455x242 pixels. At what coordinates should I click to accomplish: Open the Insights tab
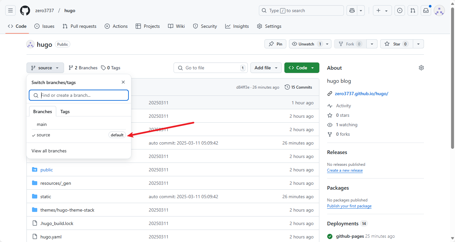pos(237,26)
